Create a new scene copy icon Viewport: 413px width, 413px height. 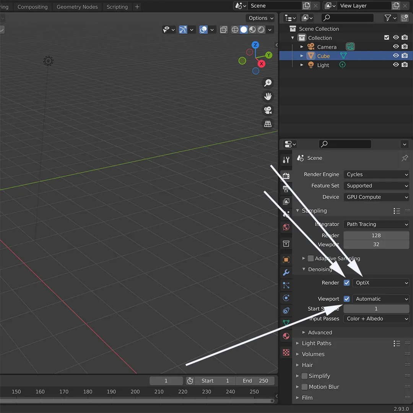[x=307, y=5]
